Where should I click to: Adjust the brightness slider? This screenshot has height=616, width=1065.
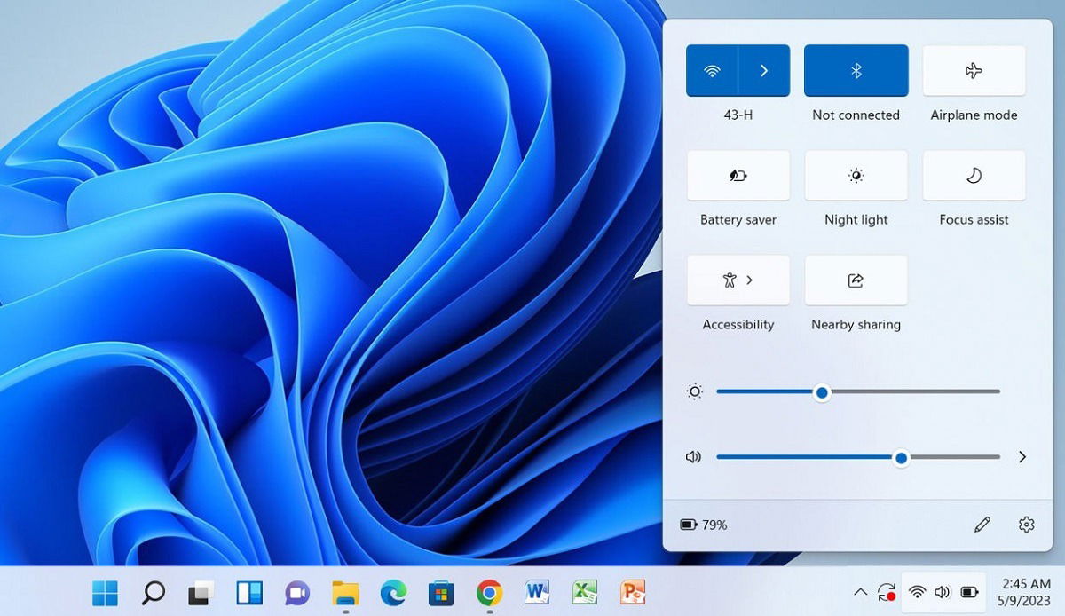(821, 391)
